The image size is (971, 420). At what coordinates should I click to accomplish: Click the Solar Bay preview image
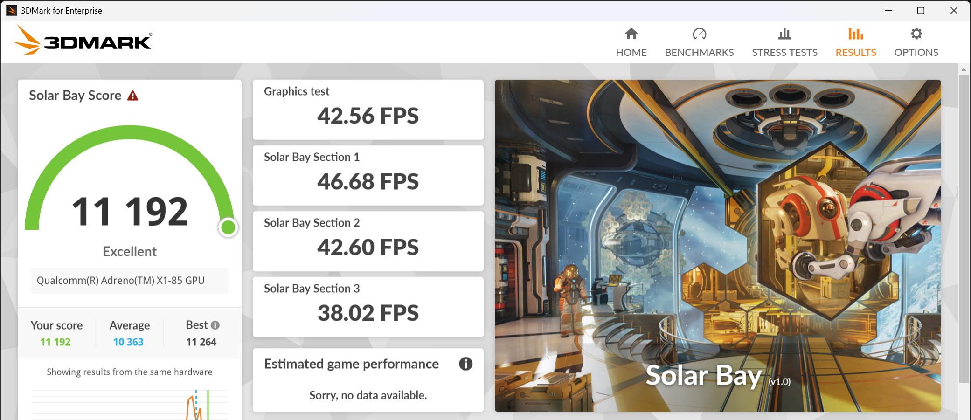click(718, 246)
